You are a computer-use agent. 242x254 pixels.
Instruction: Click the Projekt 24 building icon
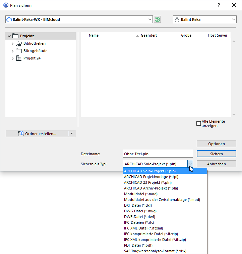click(19, 58)
